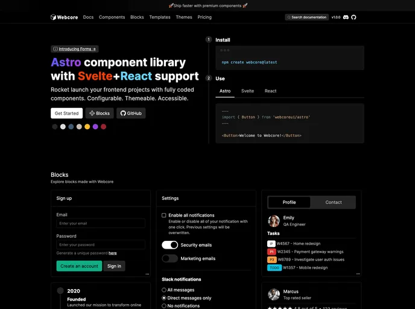The height and width of the screenshot is (309, 415).
Task: Select the Profile tab in card
Action: coord(289,202)
